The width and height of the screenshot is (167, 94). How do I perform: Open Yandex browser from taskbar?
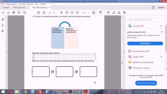[x=40, y=92]
